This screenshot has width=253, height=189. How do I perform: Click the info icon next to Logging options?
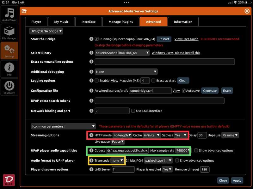coord(91,81)
